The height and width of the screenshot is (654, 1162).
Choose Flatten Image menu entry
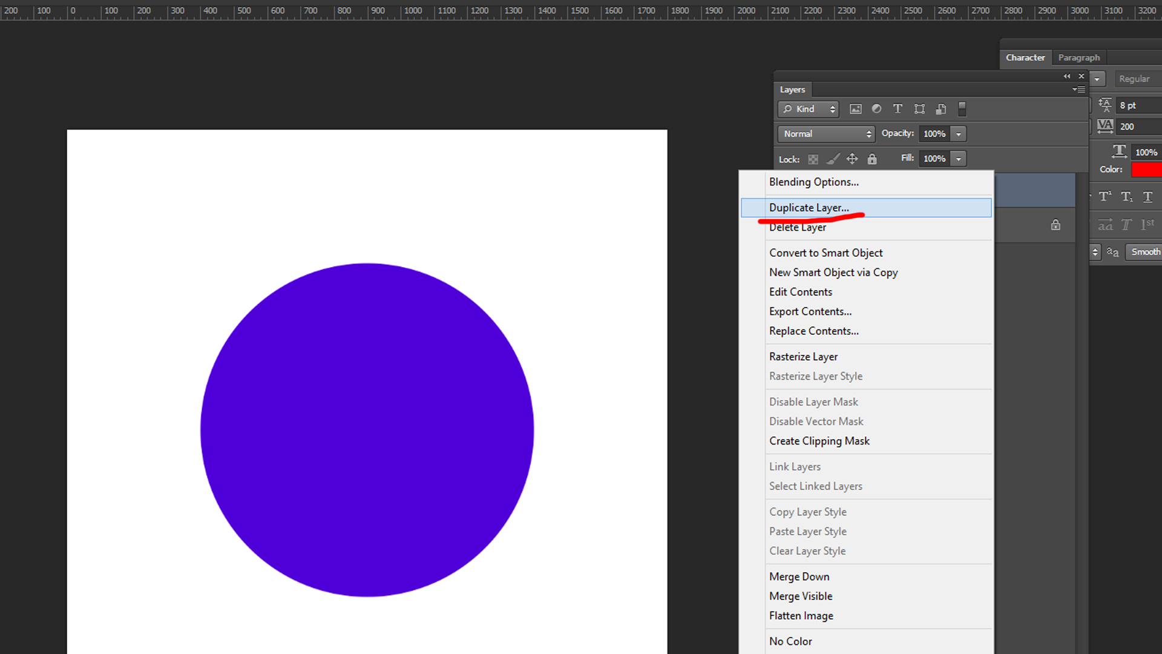(x=866, y=616)
